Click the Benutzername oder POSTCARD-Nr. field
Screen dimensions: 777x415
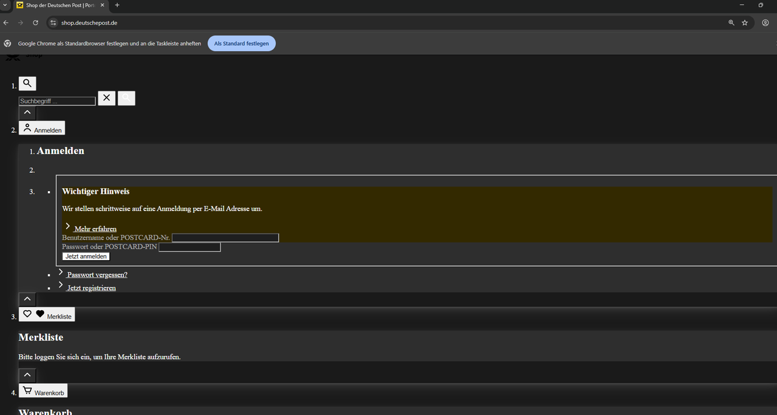(225, 238)
